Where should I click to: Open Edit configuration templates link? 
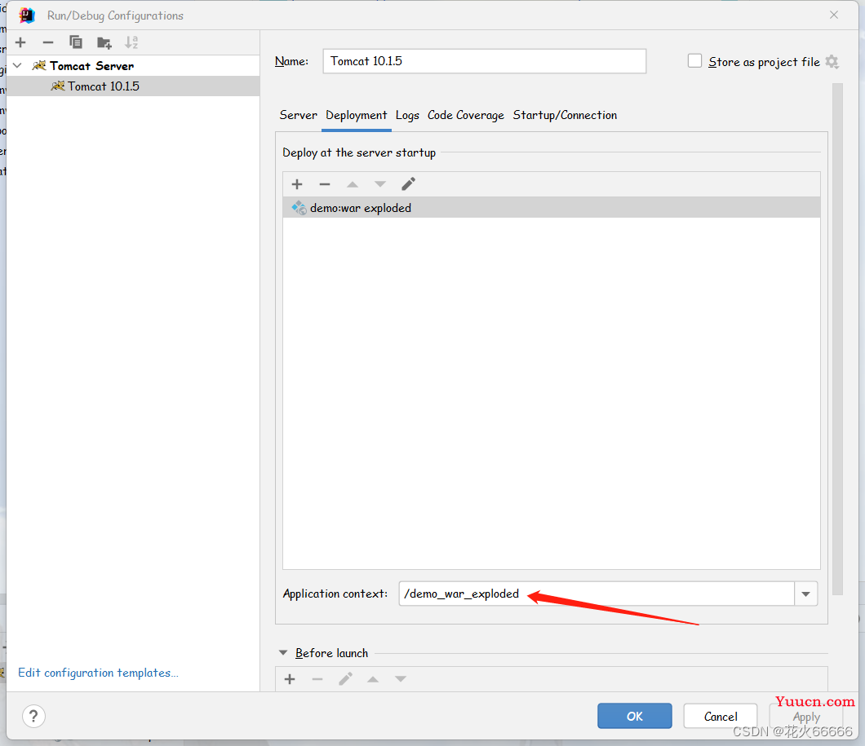coord(98,673)
